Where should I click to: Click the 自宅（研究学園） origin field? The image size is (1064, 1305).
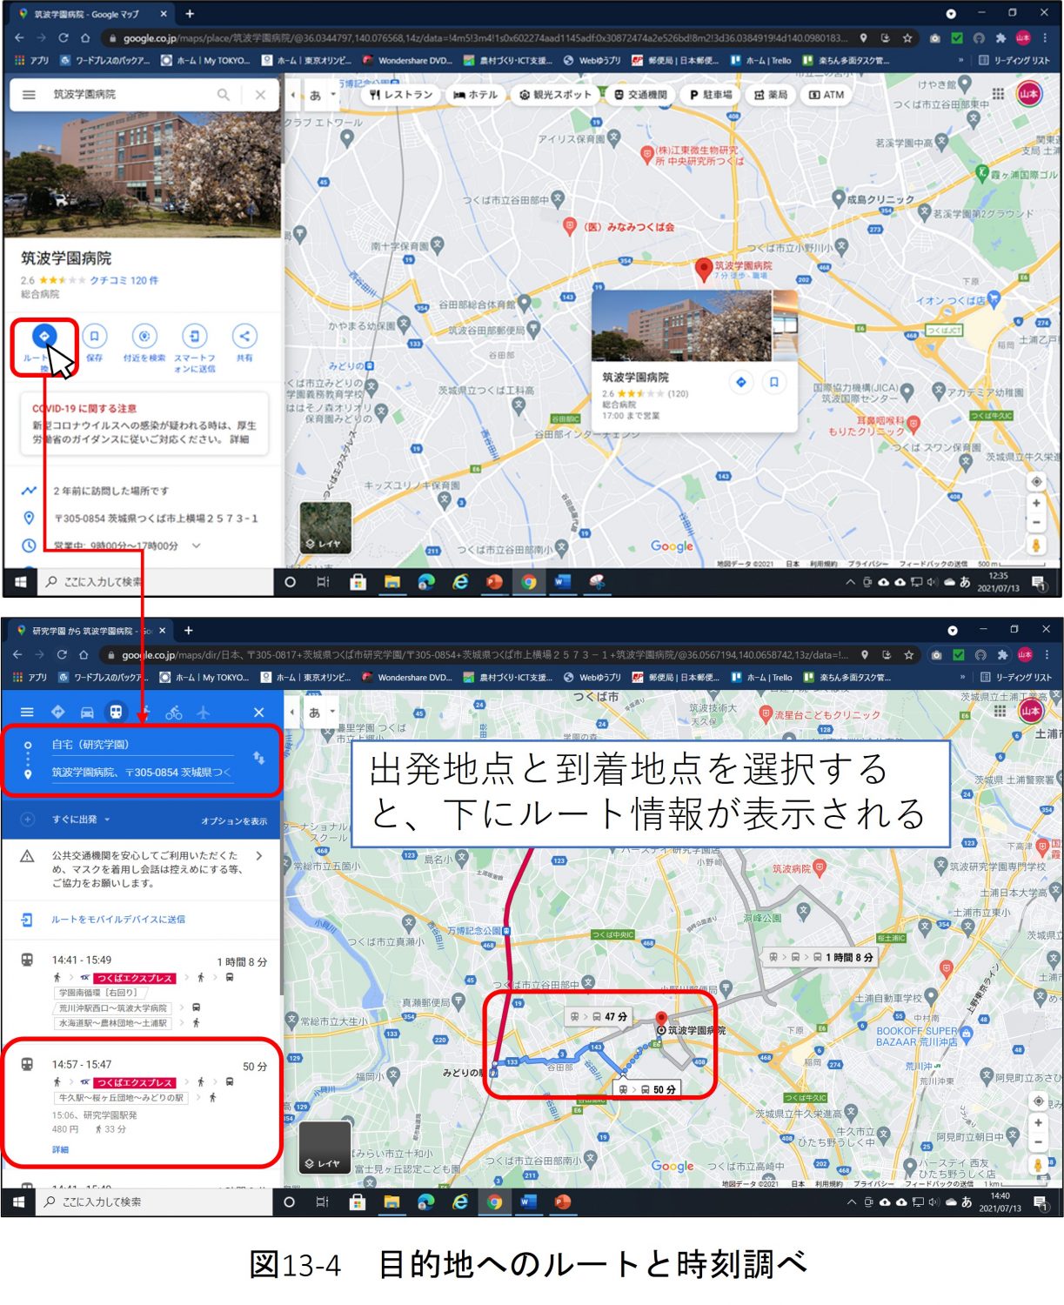tap(142, 745)
